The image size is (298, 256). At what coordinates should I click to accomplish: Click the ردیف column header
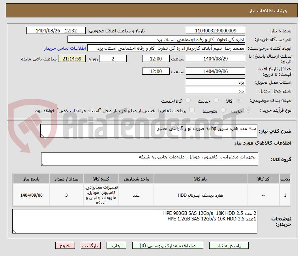click(285, 179)
